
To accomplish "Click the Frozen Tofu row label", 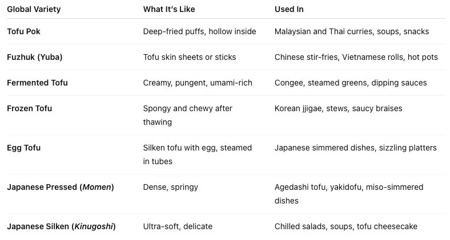I will coord(29,108).
